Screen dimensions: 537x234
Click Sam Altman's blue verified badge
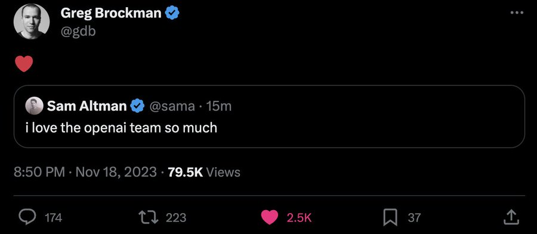click(138, 106)
